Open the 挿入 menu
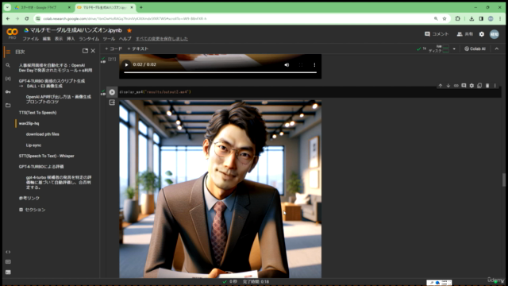The image size is (508, 286). click(71, 39)
